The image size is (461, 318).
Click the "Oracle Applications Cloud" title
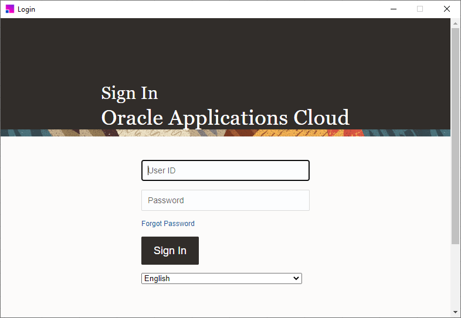(225, 118)
